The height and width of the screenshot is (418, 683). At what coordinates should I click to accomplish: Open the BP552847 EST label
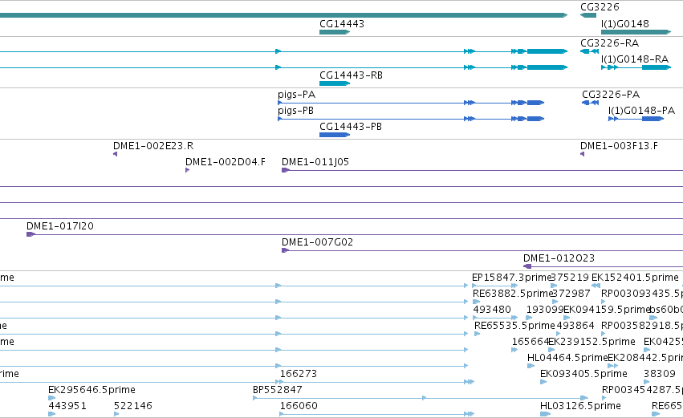coord(278,390)
